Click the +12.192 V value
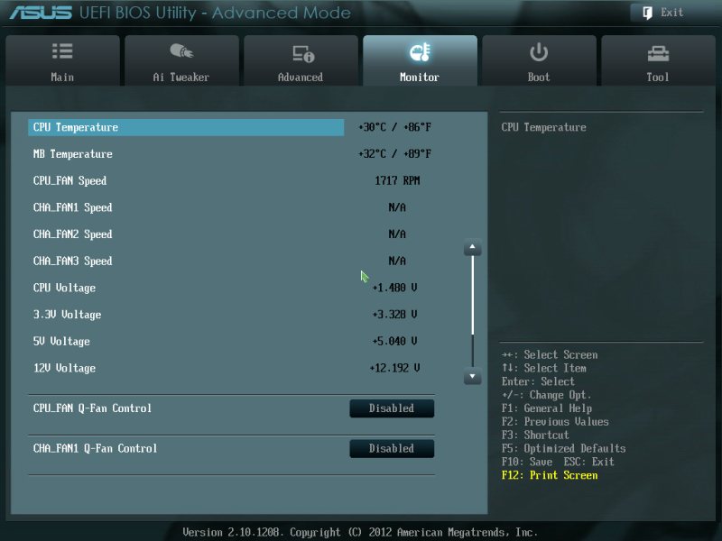Image resolution: width=722 pixels, height=541 pixels. tap(394, 368)
